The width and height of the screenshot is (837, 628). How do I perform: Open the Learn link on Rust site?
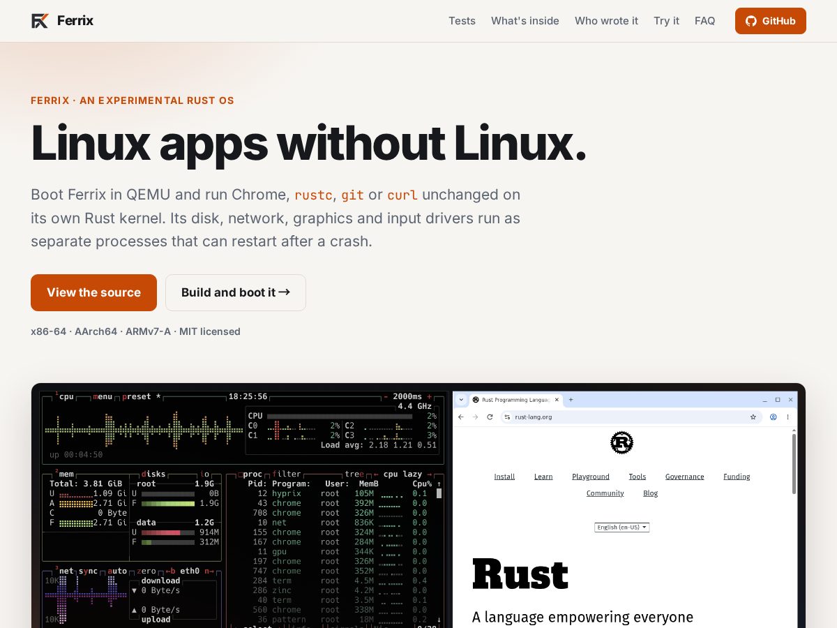[543, 477]
